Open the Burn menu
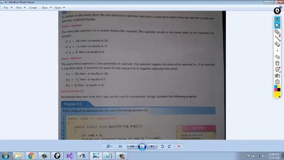The height and width of the screenshot is (160, 284). pyautogui.click(x=47, y=8)
